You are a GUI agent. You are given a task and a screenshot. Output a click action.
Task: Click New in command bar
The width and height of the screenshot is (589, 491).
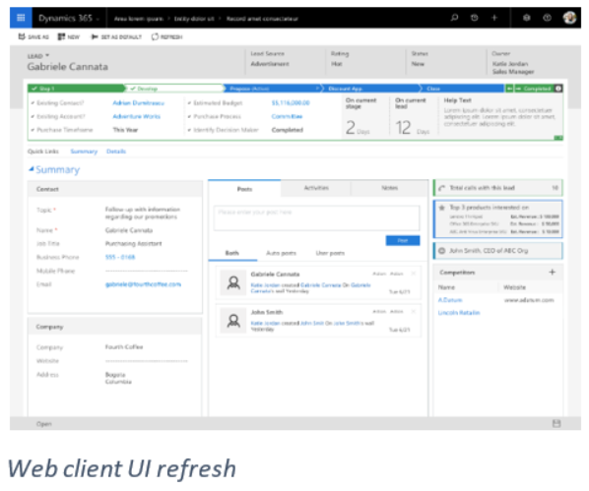(68, 36)
